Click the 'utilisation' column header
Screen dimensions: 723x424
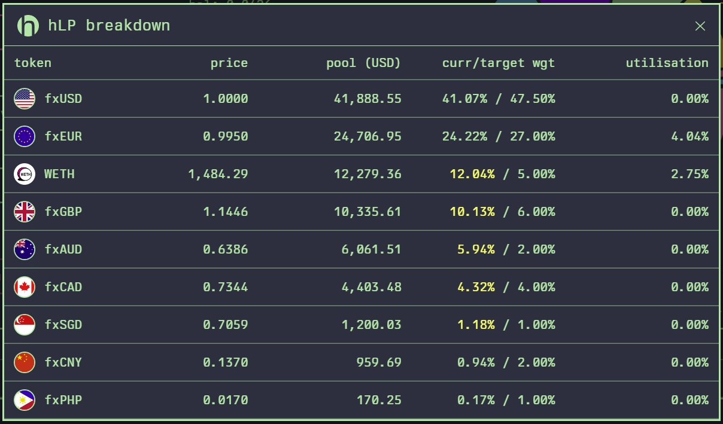coord(667,63)
